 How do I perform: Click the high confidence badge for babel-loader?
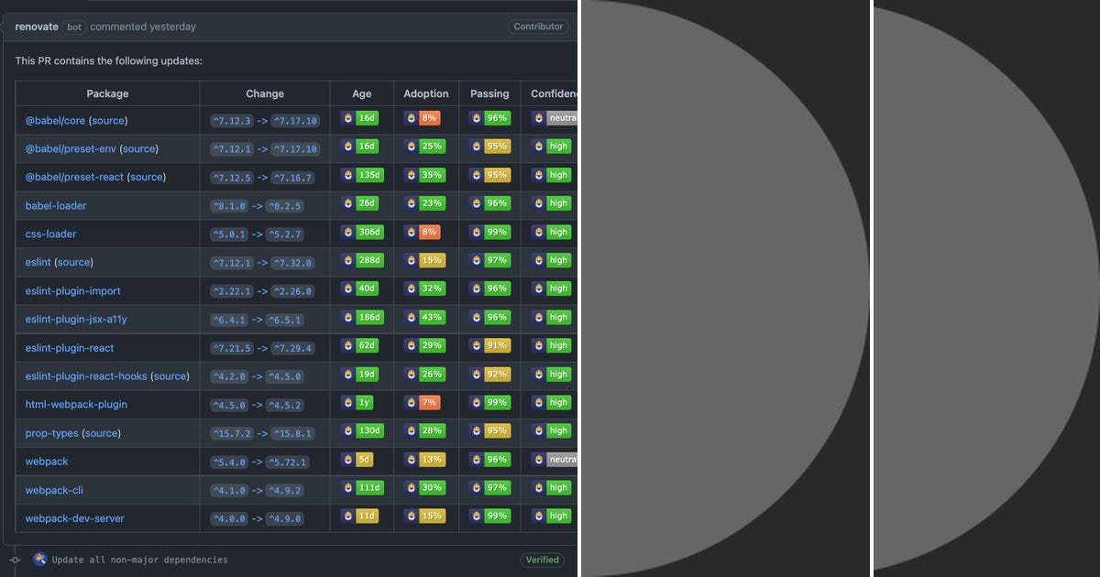(552, 203)
